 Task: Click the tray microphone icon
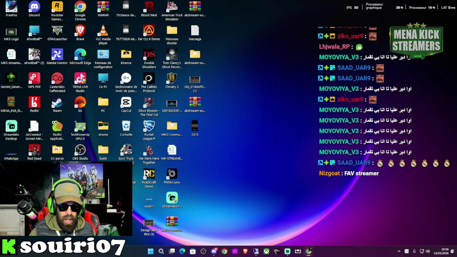click(x=414, y=251)
